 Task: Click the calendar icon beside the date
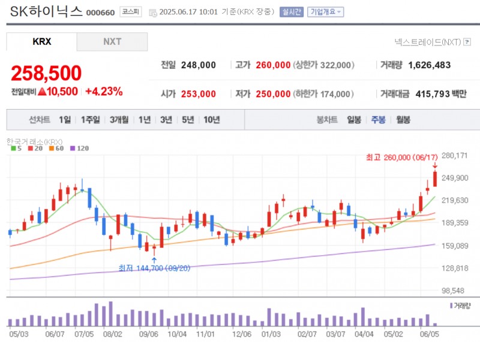[x=152, y=12]
